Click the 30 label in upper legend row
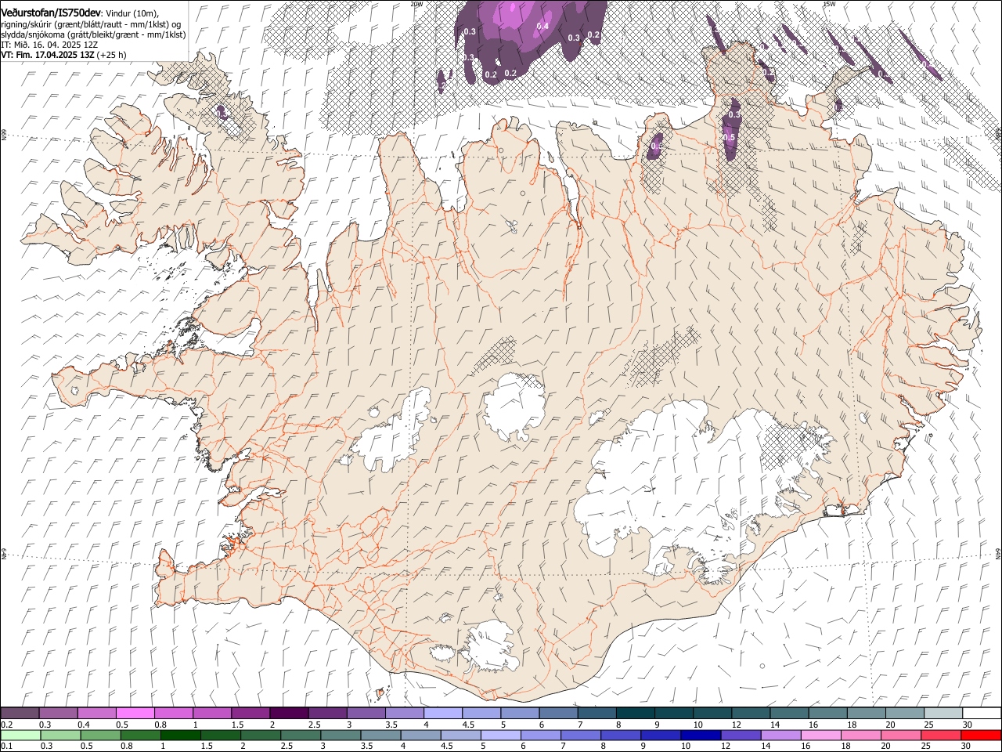The width and height of the screenshot is (1002, 752). pyautogui.click(x=967, y=725)
